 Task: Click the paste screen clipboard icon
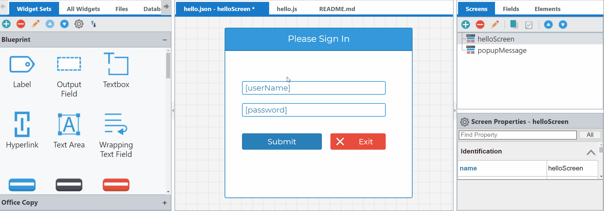(x=529, y=25)
